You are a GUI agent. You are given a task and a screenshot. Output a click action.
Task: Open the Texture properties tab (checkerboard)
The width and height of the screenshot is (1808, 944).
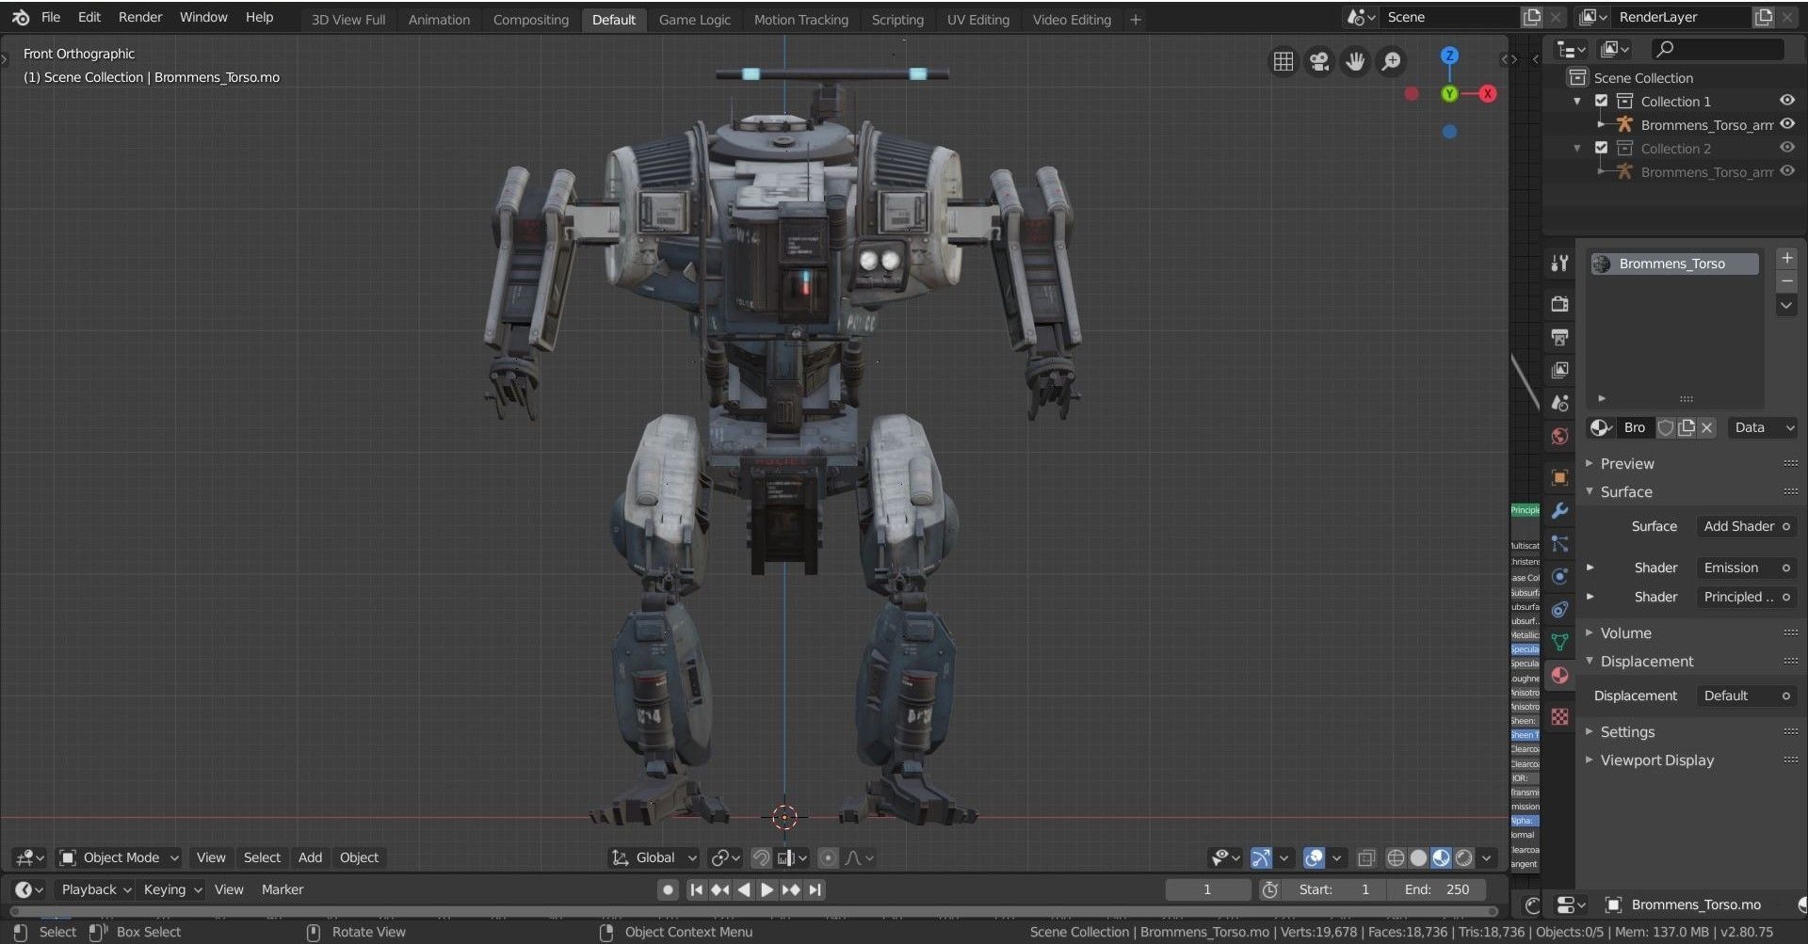tap(1559, 716)
